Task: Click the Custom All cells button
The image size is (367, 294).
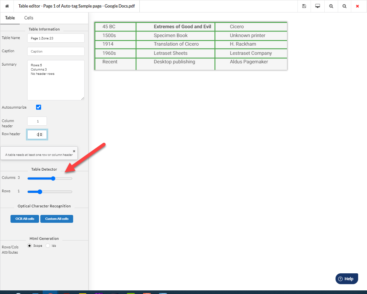Action: coord(56,219)
